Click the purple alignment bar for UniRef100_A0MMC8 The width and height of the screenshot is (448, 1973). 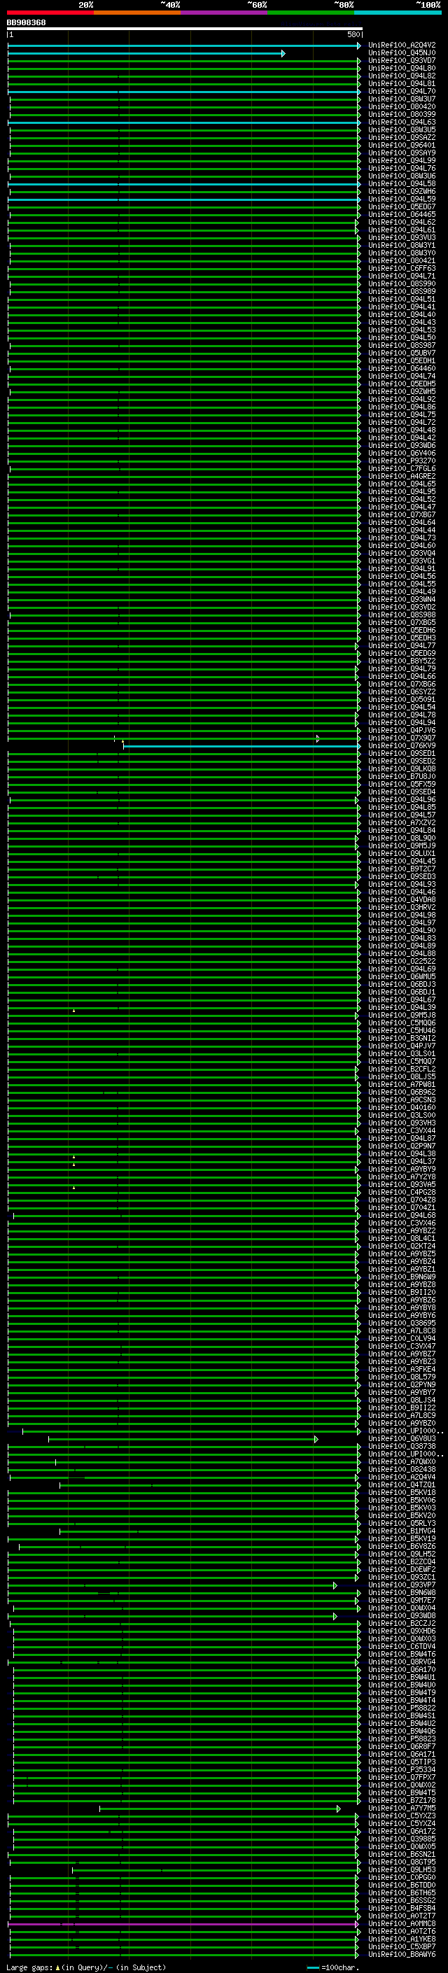click(183, 1924)
